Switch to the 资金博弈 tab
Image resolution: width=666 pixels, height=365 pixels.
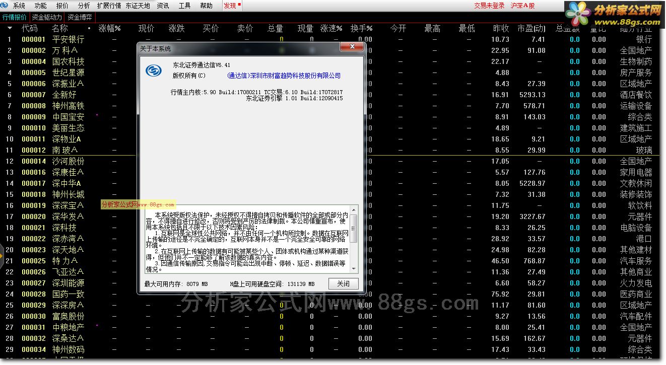click(80, 17)
